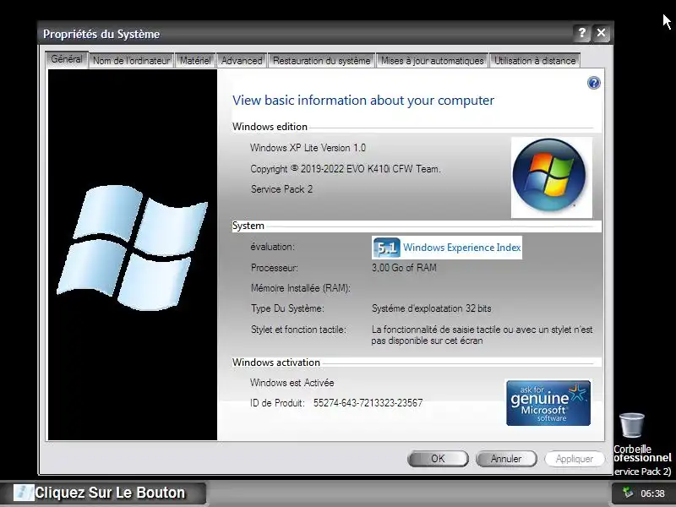Click the Service Pack 2 text

point(281,189)
